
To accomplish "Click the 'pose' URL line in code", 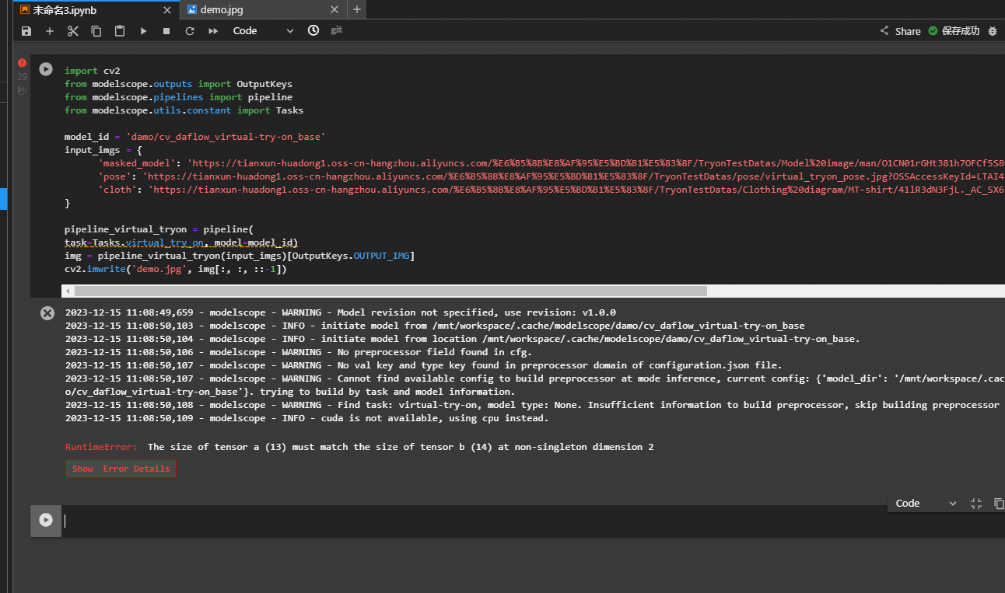I will pos(551,176).
